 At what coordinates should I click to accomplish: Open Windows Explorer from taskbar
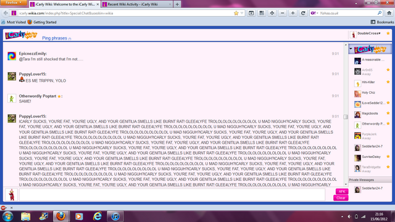click(x=25, y=216)
